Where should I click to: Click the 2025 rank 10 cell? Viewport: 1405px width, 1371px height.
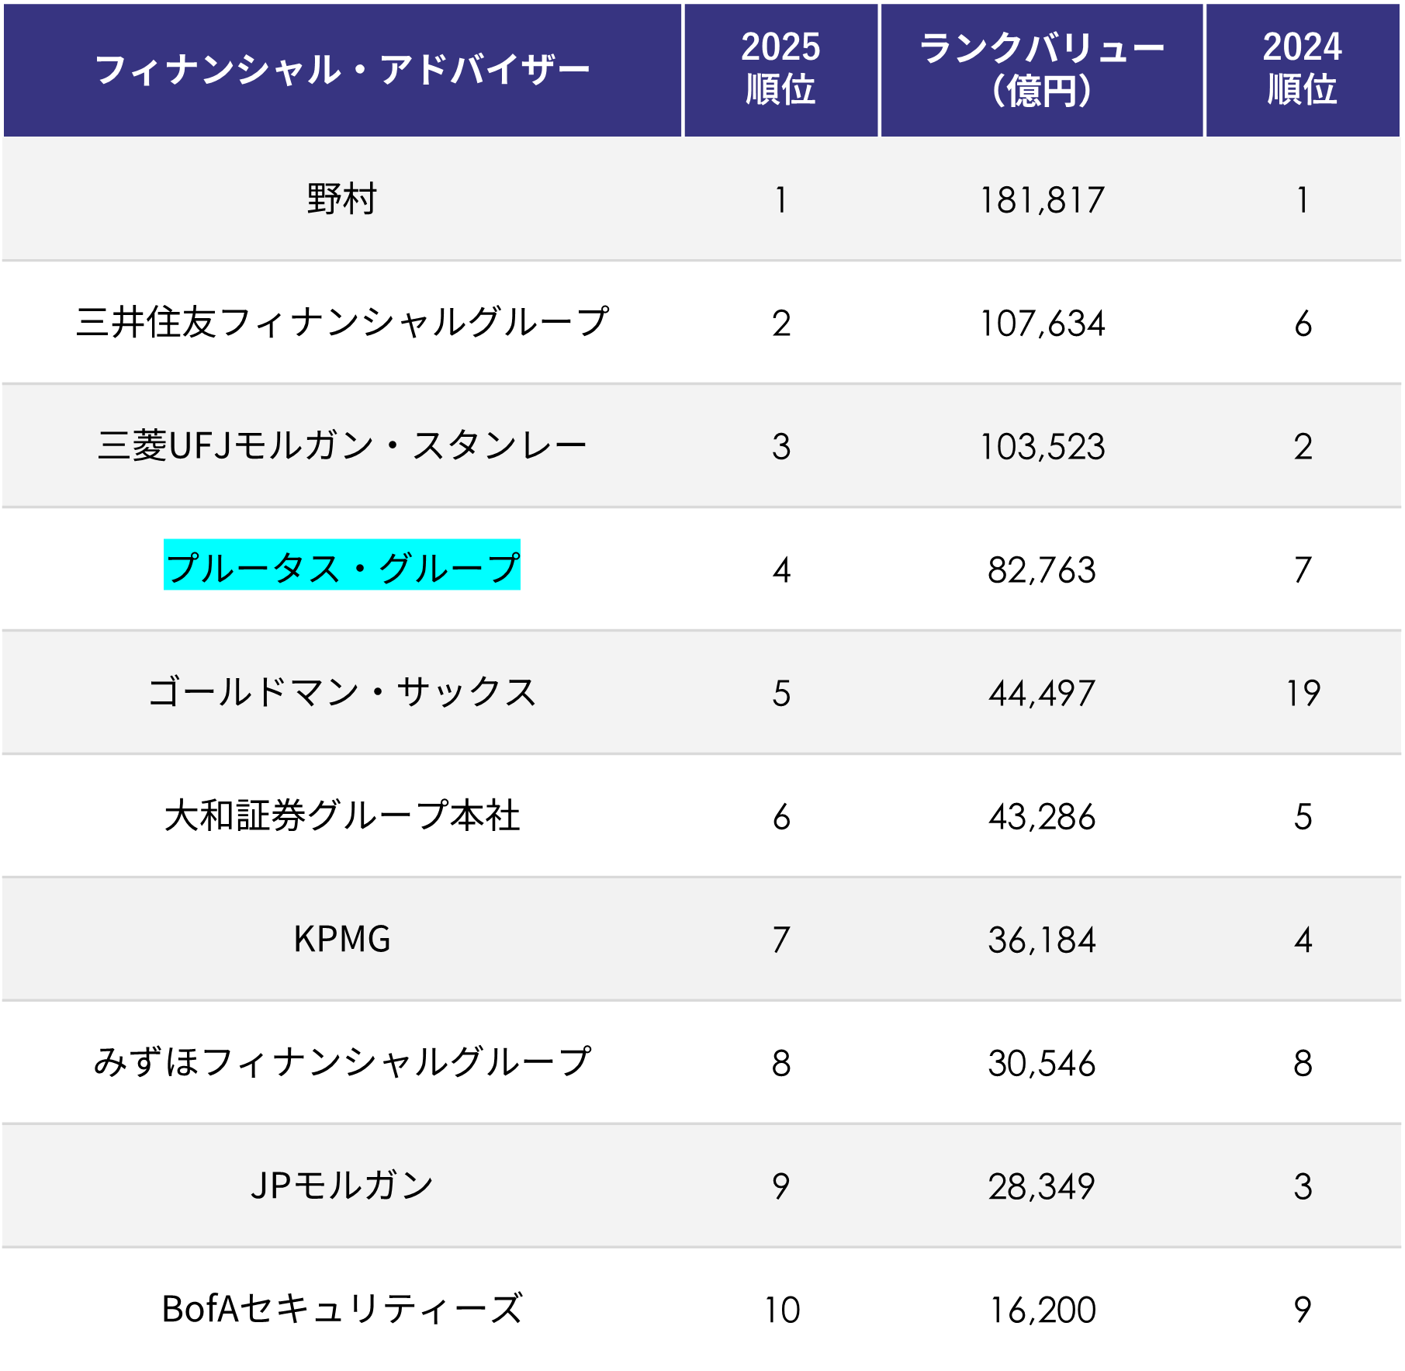point(781,1310)
